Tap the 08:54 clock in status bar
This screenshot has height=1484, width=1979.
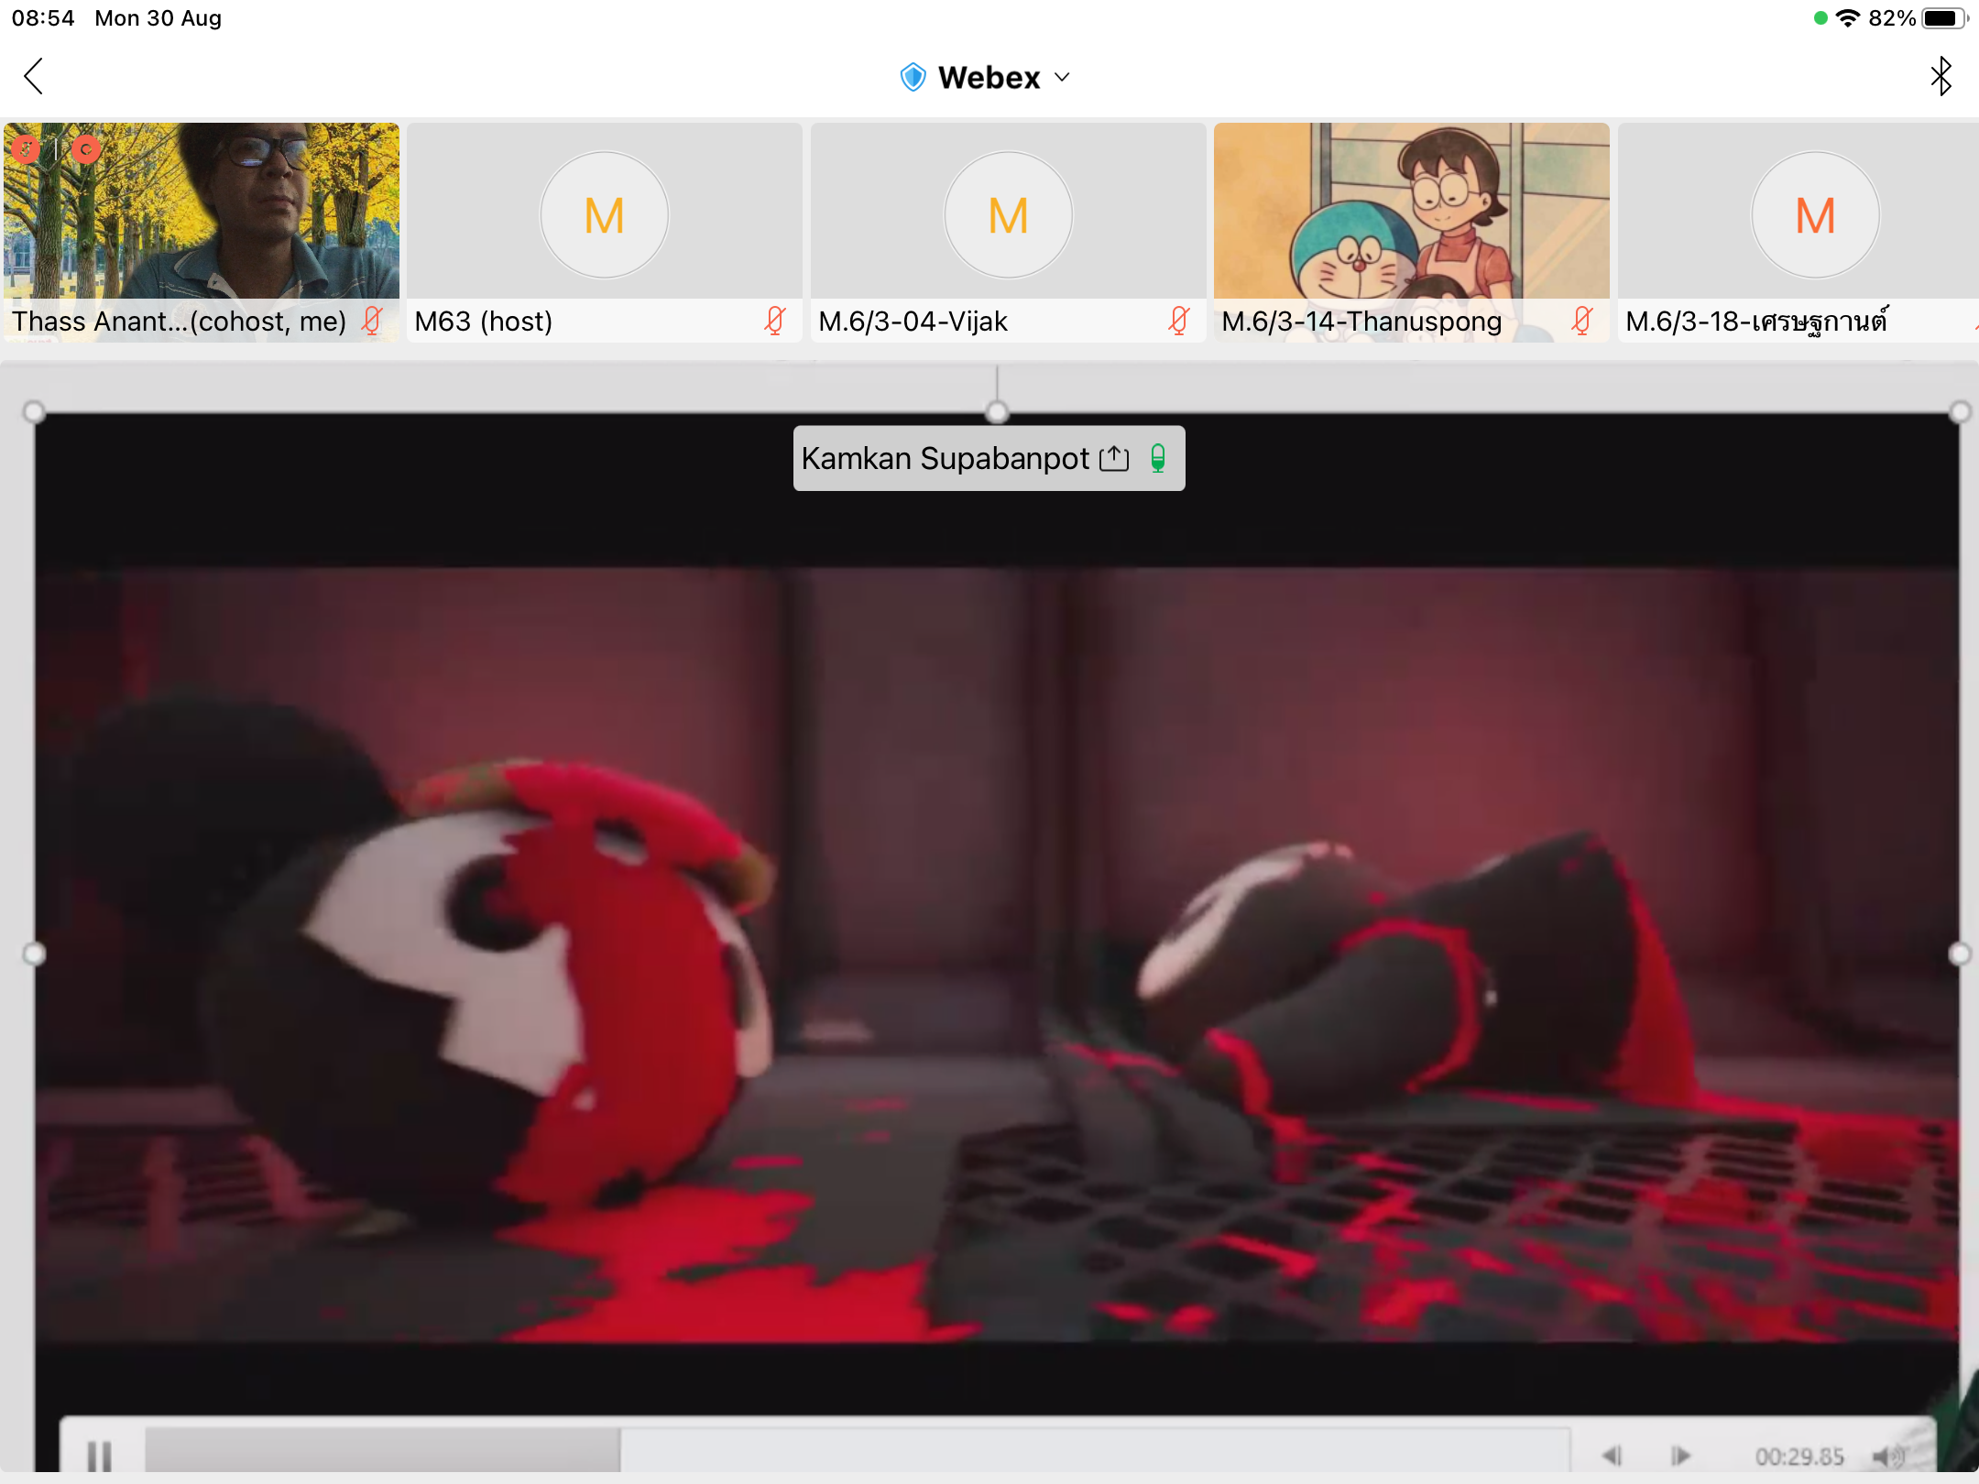43,18
